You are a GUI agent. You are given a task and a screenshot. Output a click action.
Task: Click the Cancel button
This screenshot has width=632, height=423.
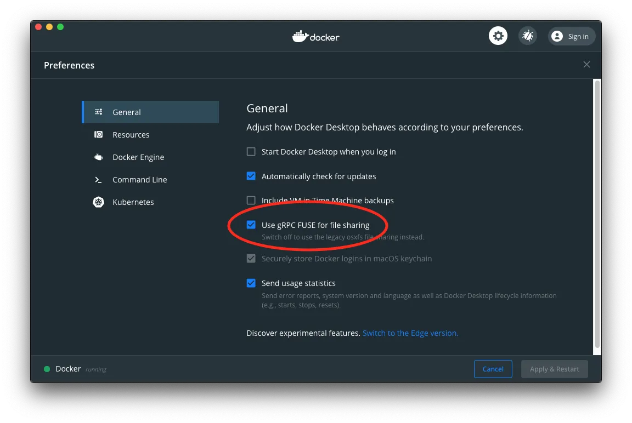pyautogui.click(x=493, y=369)
